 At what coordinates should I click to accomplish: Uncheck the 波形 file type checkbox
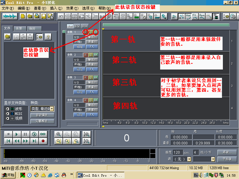pyautogui.click(x=7, y=109)
